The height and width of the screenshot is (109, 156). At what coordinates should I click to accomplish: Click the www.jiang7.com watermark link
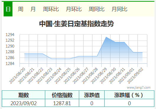point(139,87)
